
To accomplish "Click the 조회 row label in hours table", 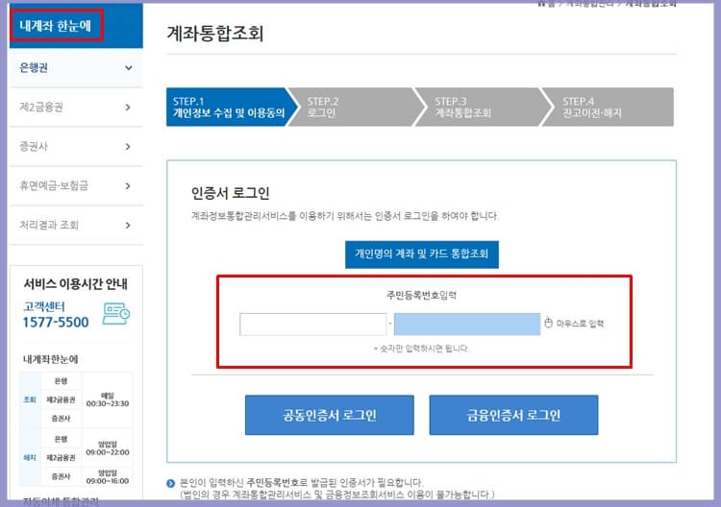I will 30,399.
